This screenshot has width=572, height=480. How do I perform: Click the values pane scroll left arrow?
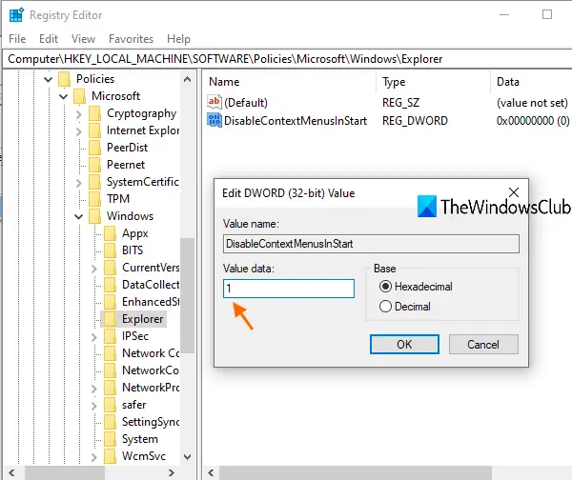(211, 473)
